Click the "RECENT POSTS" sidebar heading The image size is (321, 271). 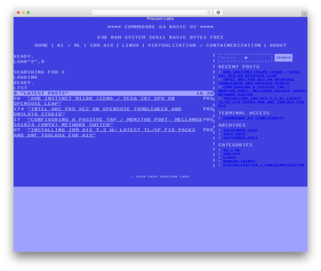(x=239, y=67)
